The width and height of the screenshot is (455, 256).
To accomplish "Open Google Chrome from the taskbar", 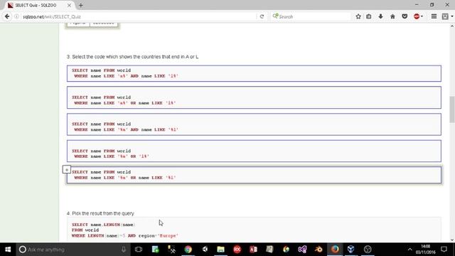I will point(188,250).
